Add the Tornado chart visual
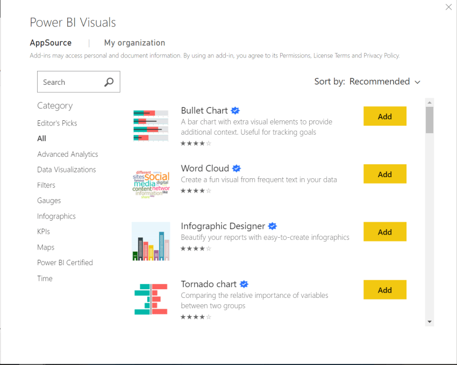 click(385, 289)
